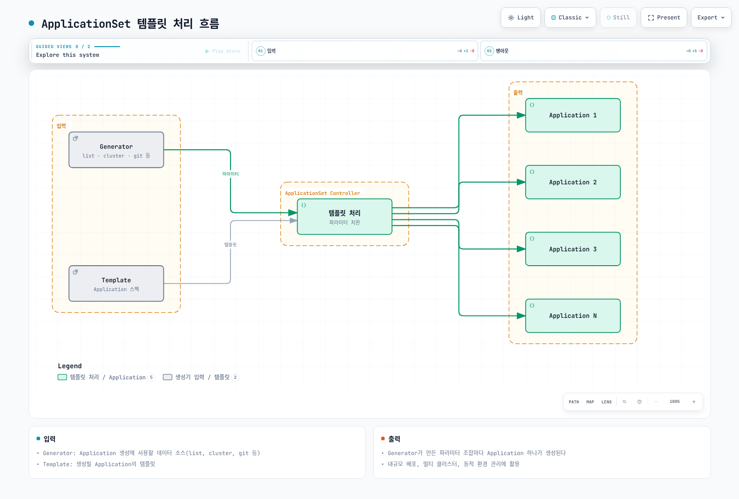The height and width of the screenshot is (499, 739).
Task: Select the Generator node
Action: [116, 150]
